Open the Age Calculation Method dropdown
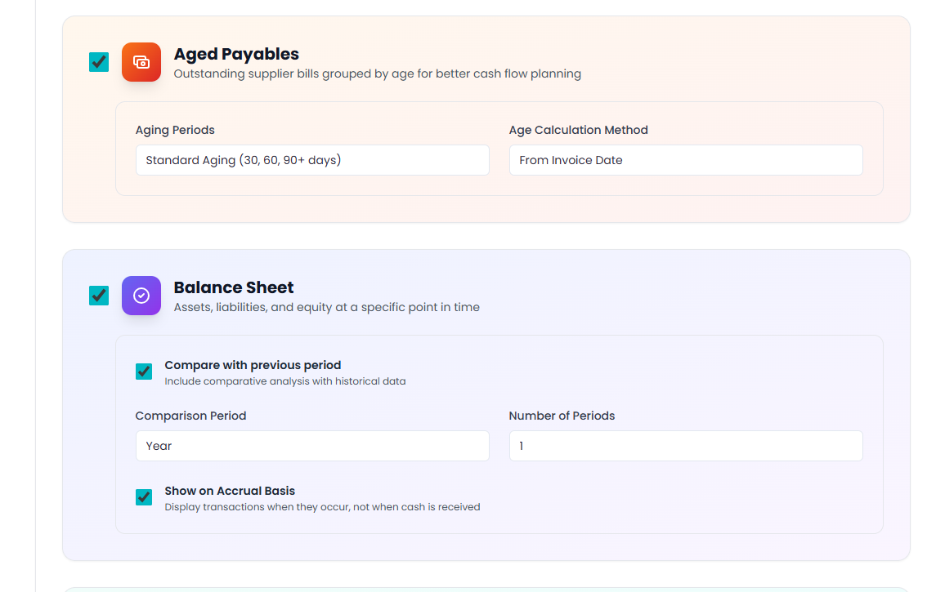This screenshot has height=592, width=936. (685, 160)
